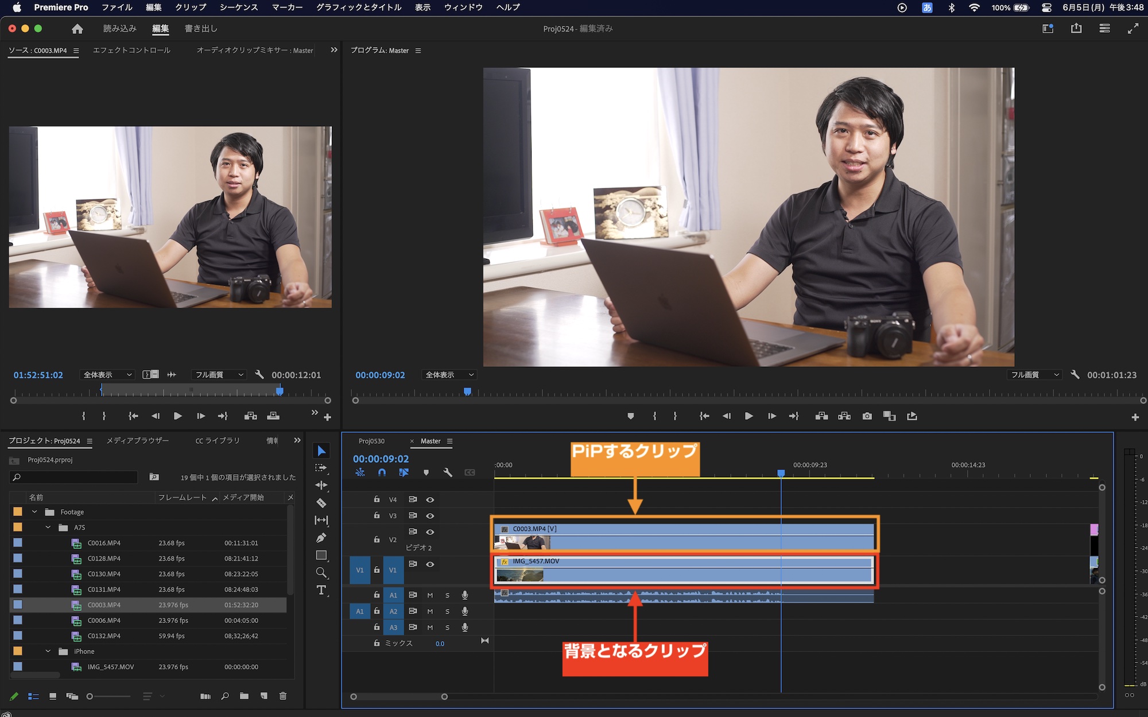Click the New Bin icon in the project panel

tap(244, 696)
